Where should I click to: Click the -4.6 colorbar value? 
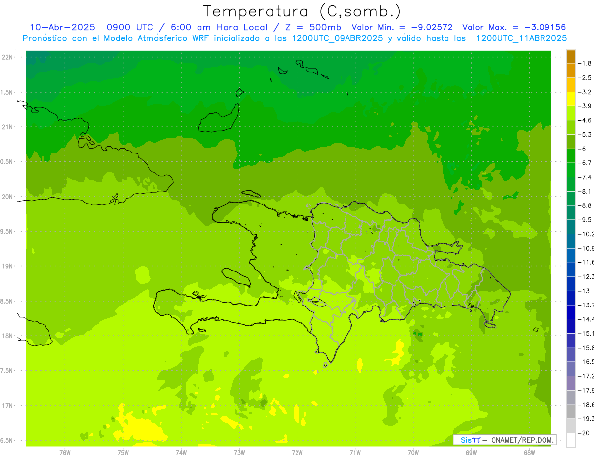(585, 120)
